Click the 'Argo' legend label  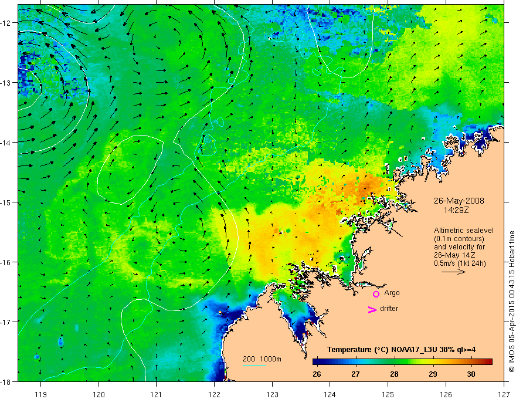(x=392, y=293)
